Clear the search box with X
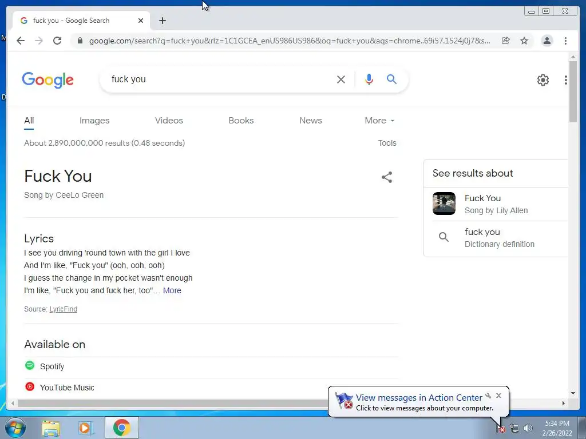 [341, 79]
